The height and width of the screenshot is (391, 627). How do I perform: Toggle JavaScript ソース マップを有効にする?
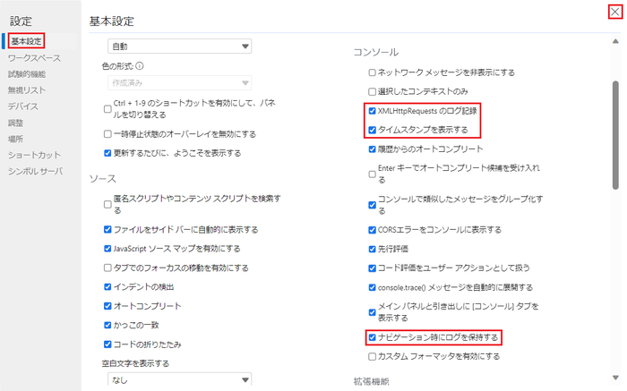coord(107,249)
